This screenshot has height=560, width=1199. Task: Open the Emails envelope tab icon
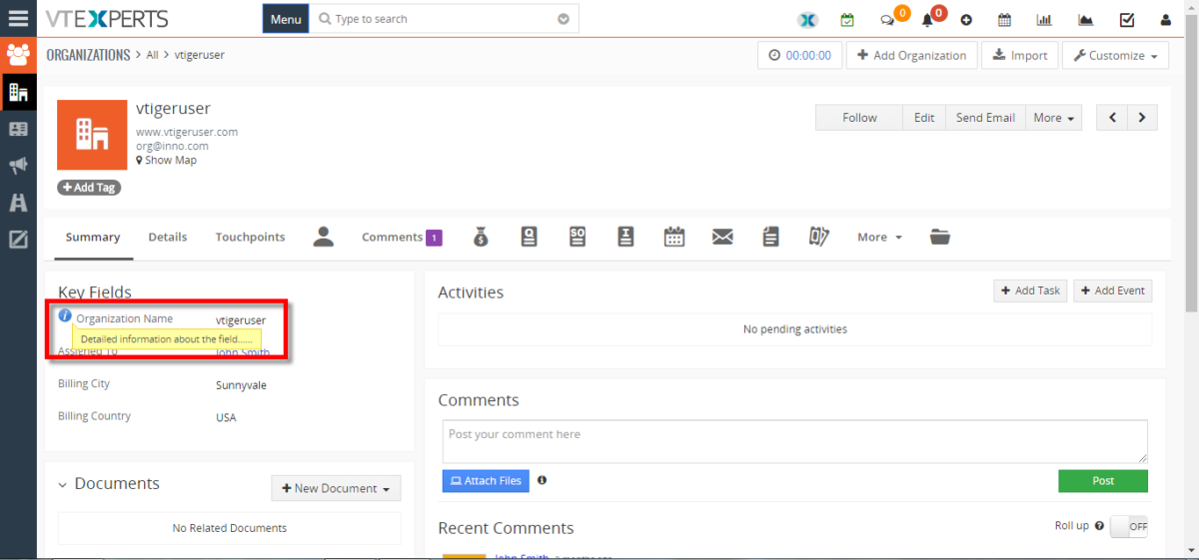point(722,237)
